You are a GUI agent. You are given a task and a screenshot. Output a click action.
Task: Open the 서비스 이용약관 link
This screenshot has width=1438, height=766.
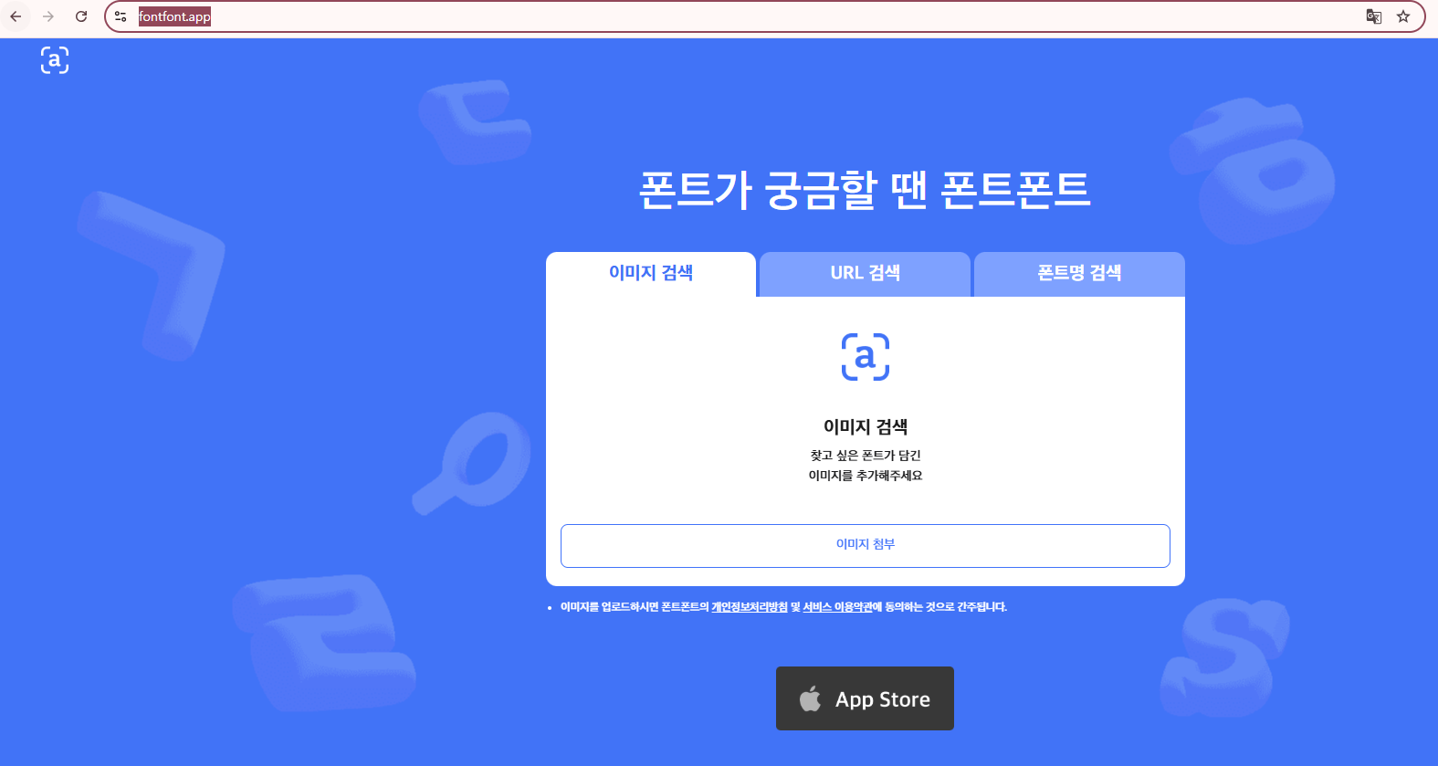(x=837, y=607)
